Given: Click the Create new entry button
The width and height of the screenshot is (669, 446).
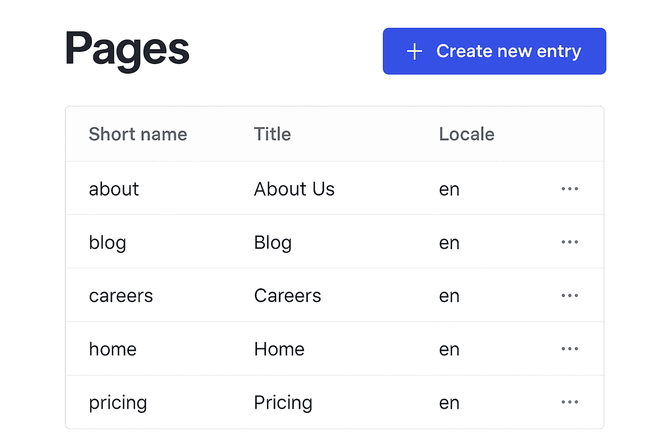Looking at the screenshot, I should pos(495,51).
